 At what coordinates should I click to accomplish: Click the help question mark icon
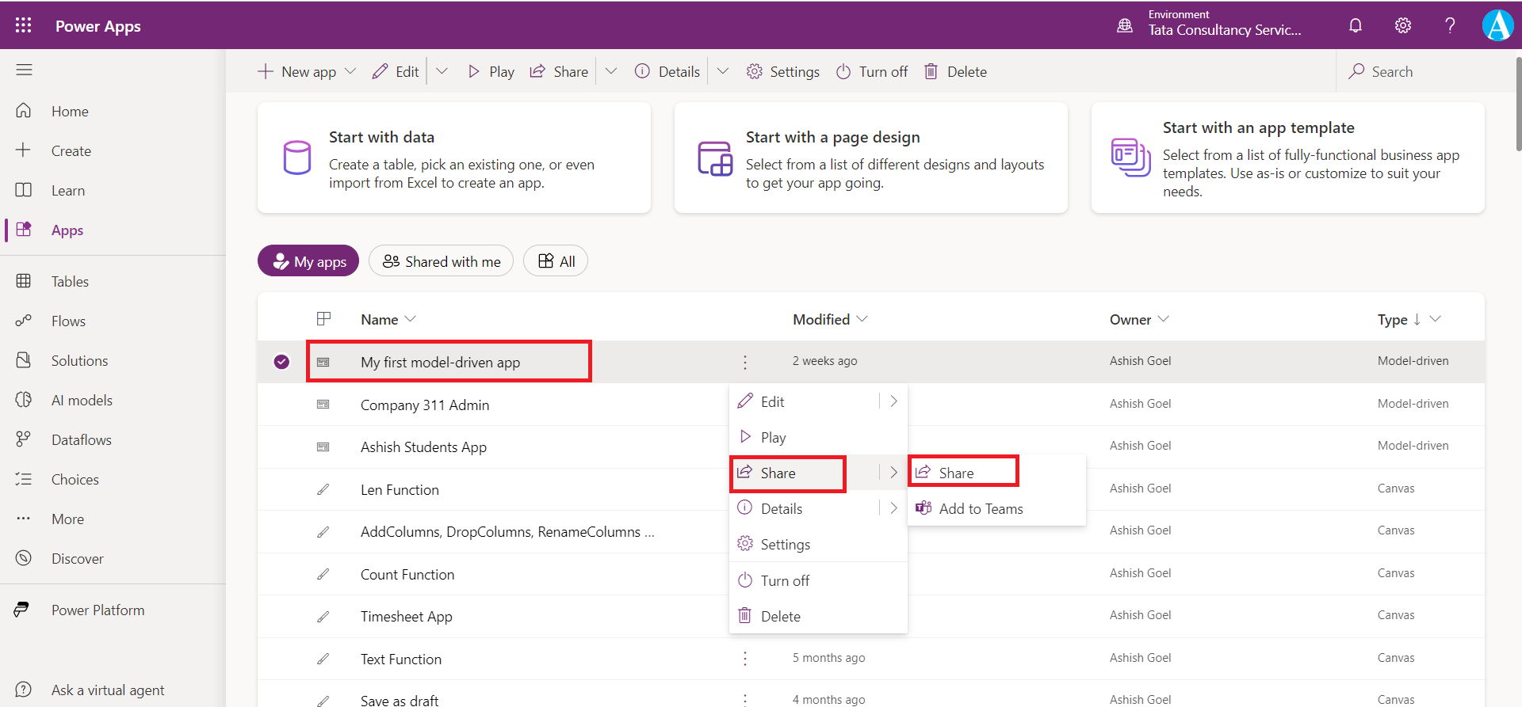tap(1450, 25)
